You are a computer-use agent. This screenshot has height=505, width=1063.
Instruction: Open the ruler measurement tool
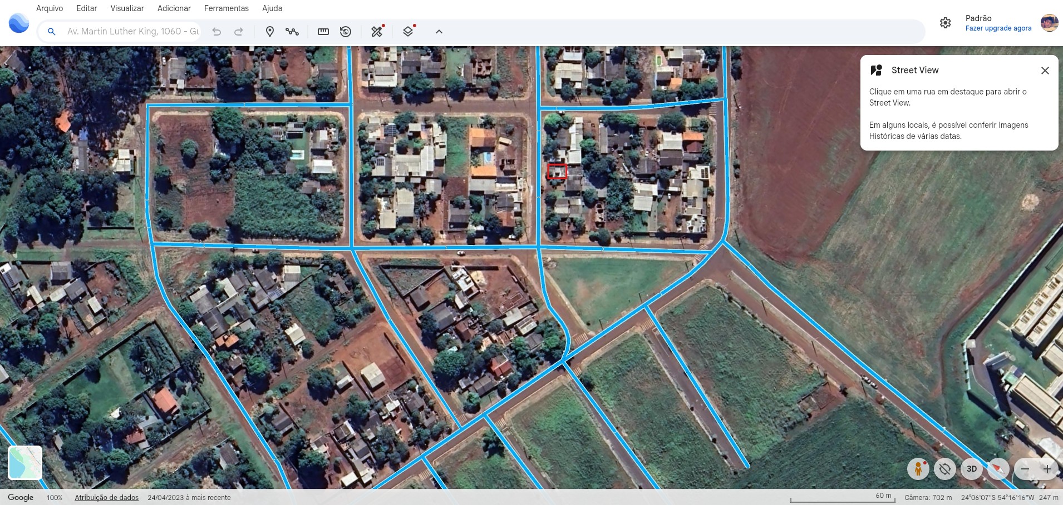[323, 32]
